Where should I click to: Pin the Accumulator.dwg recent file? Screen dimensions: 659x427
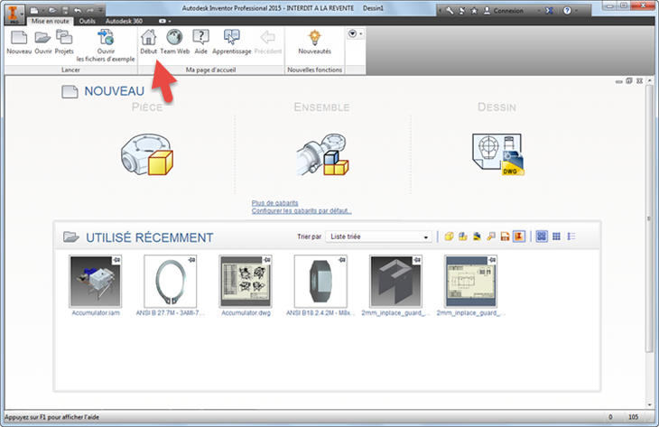(266, 260)
